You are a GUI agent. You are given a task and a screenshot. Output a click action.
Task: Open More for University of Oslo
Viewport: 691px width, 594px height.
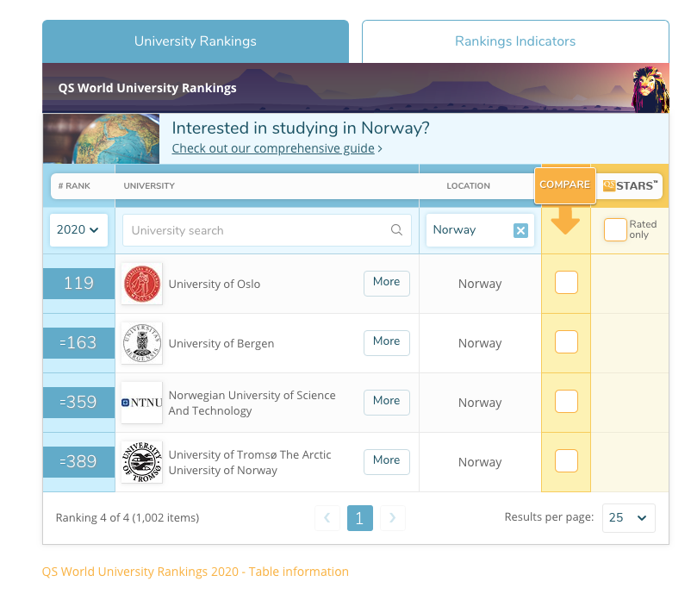387,284
